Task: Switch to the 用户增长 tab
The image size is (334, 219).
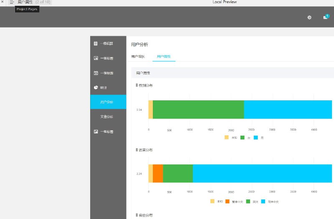Action: pos(138,57)
